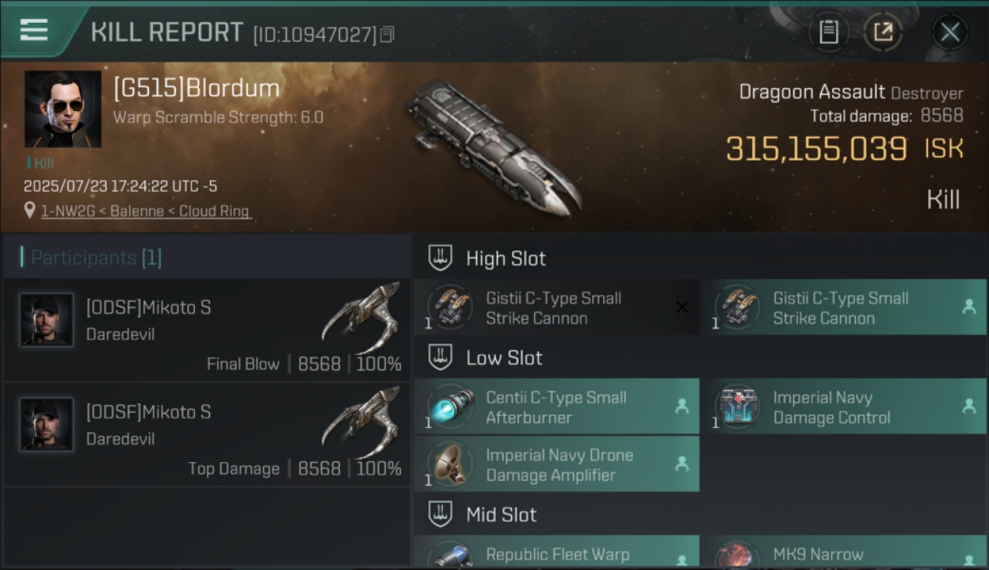989x570 pixels.
Task: Copy the kill report ID icon
Action: (x=387, y=34)
